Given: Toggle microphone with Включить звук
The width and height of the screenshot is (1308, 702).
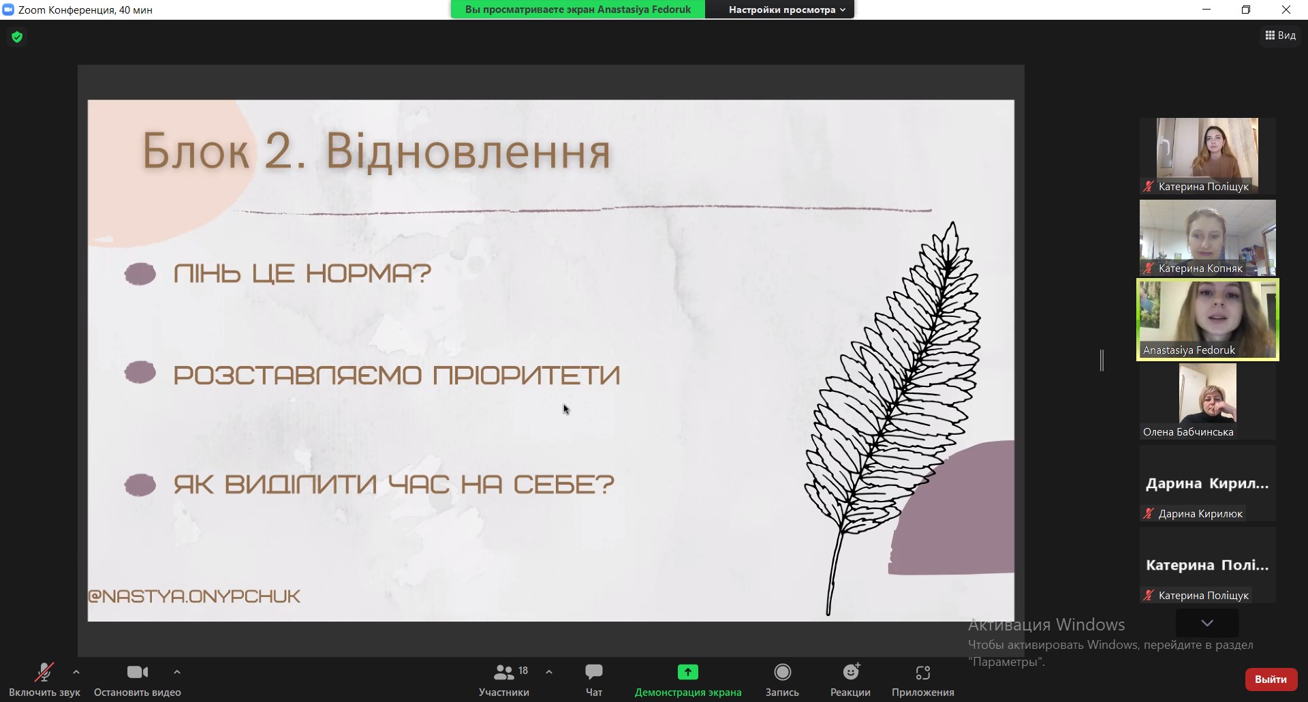Looking at the screenshot, I should tap(44, 680).
